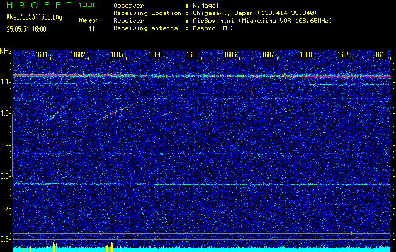The width and height of the screenshot is (396, 252).
Task: Click the Chigasaki, Japan coordinates text
Action: point(255,13)
